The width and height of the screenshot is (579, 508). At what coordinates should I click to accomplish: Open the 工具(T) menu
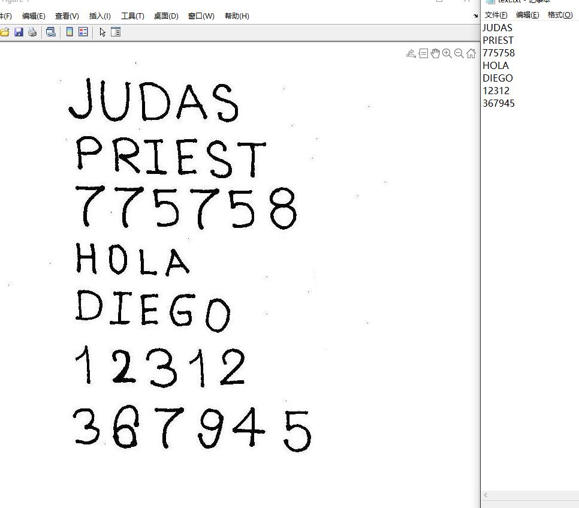point(132,16)
